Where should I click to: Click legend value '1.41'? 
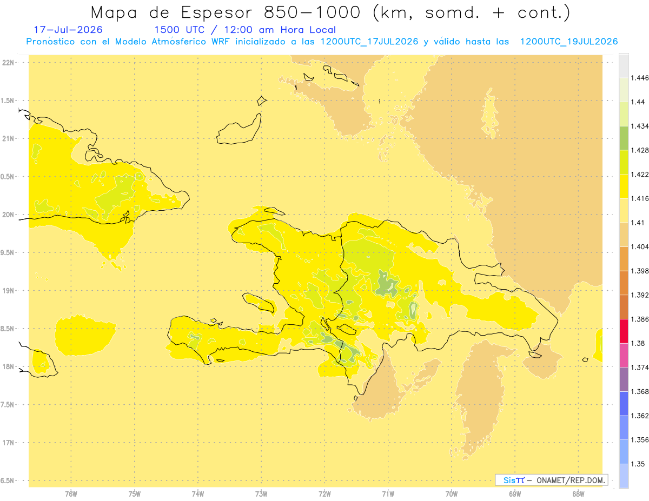point(638,223)
